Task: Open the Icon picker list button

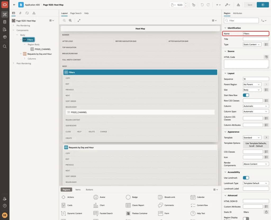Action: [x=266, y=157]
